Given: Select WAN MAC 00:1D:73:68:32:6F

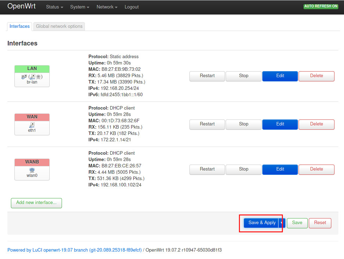Looking at the screenshot, I should [120, 121].
